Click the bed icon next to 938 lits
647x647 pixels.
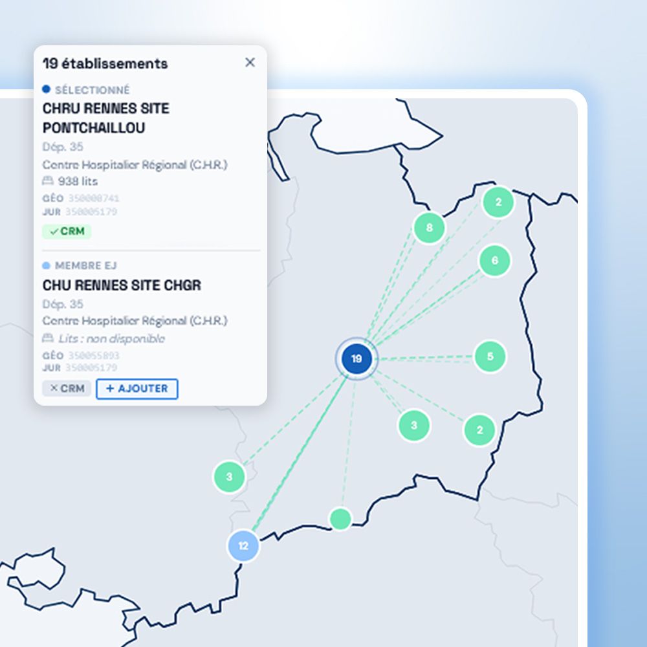tap(48, 181)
